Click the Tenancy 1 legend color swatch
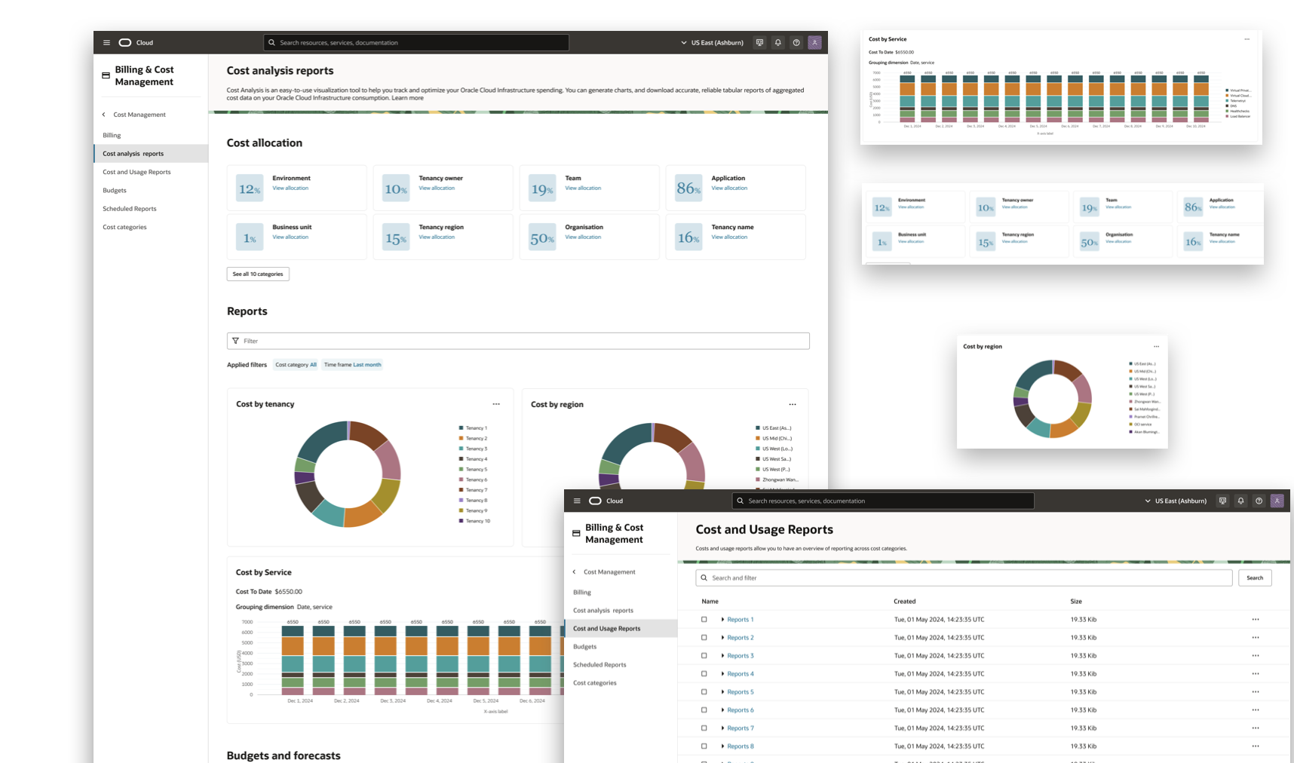This screenshot has height=763, width=1294. click(461, 427)
